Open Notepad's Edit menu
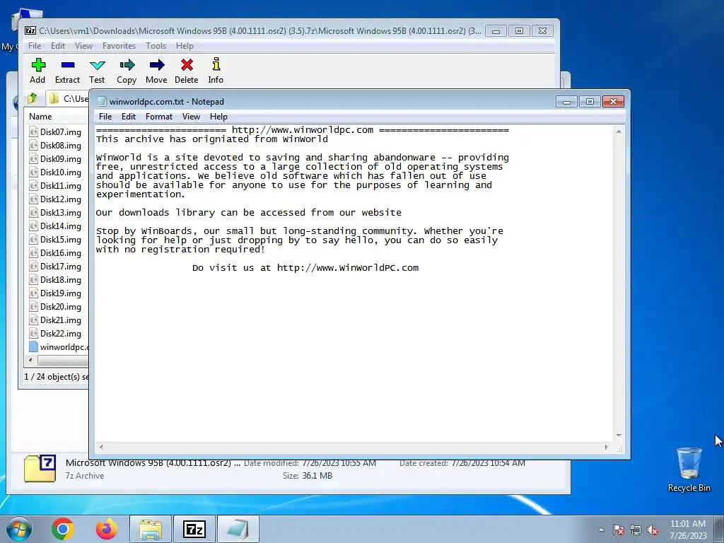This screenshot has width=724, height=543. pos(129,117)
